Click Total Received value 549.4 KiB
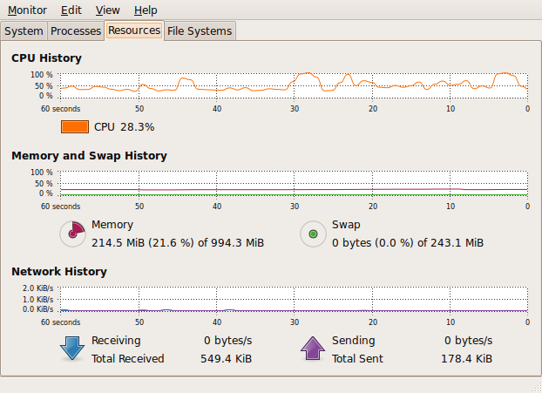The width and height of the screenshot is (542, 393). (226, 358)
